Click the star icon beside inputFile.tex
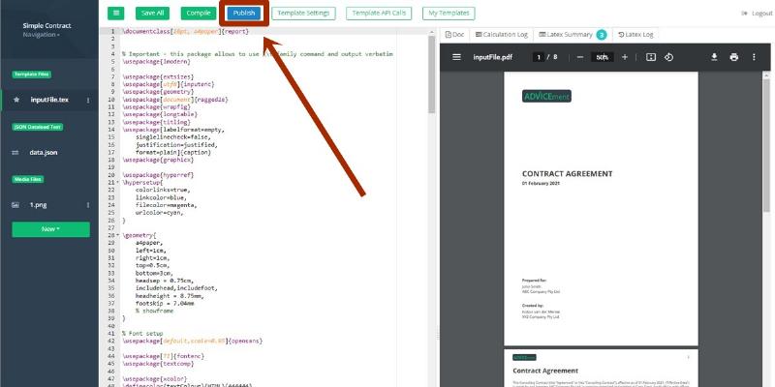Viewport: 775px width, 387px height. (16, 100)
